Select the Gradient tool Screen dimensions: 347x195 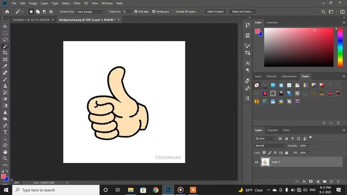[5, 106]
